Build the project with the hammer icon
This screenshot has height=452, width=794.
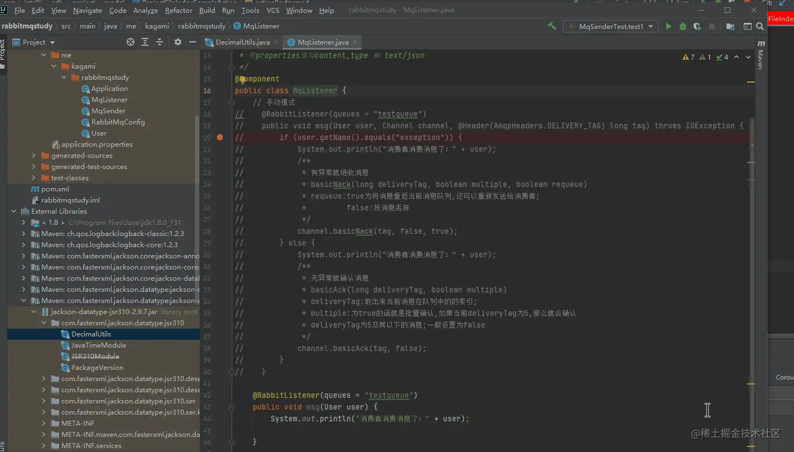click(553, 26)
